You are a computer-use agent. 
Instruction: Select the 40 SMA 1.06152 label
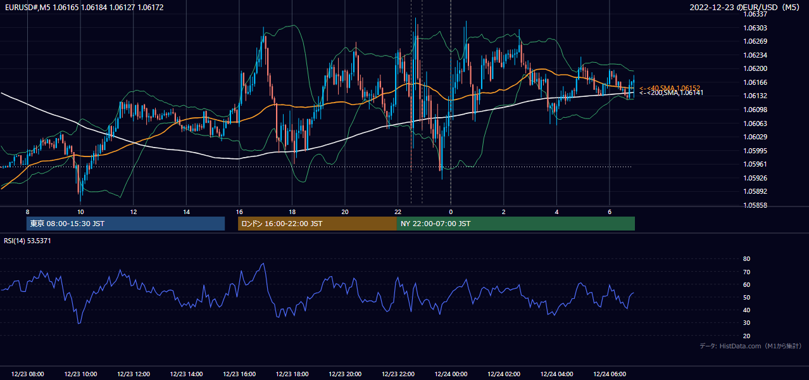(669, 88)
